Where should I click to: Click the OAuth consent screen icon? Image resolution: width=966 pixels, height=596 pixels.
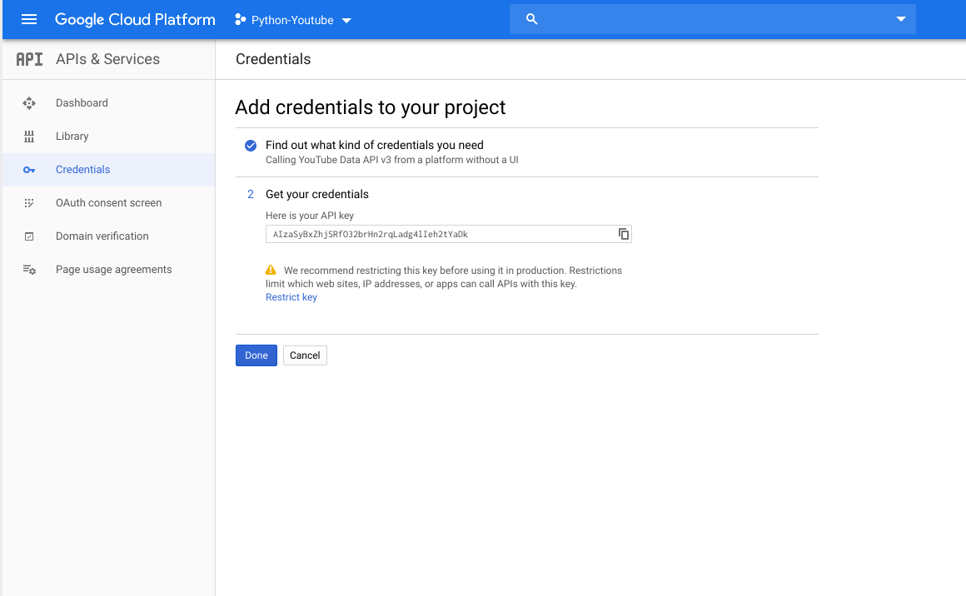29,203
